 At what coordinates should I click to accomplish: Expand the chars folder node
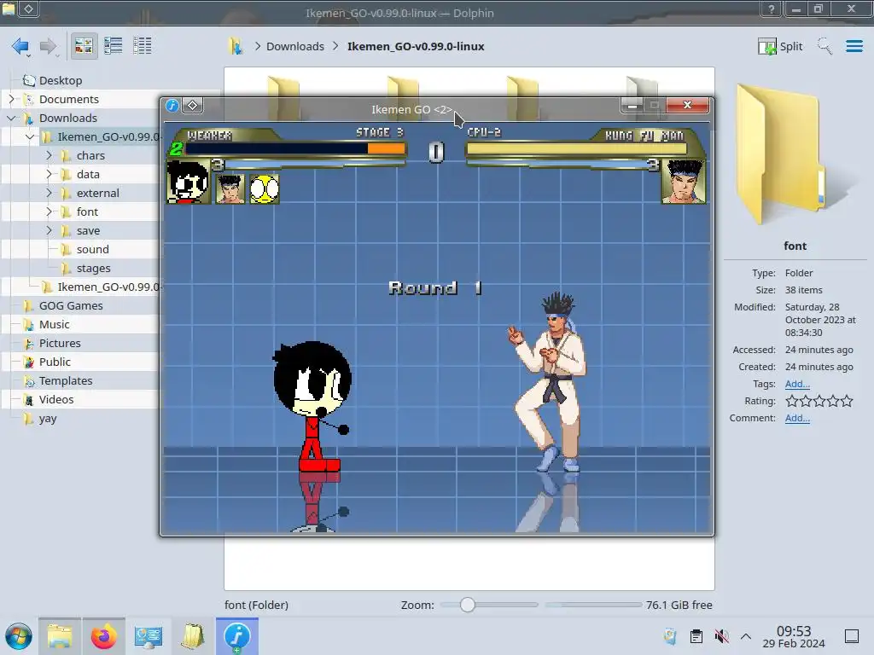point(49,155)
